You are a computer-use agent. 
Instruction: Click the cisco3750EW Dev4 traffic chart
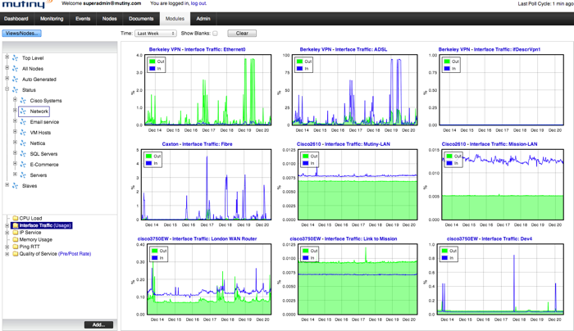[500, 279]
